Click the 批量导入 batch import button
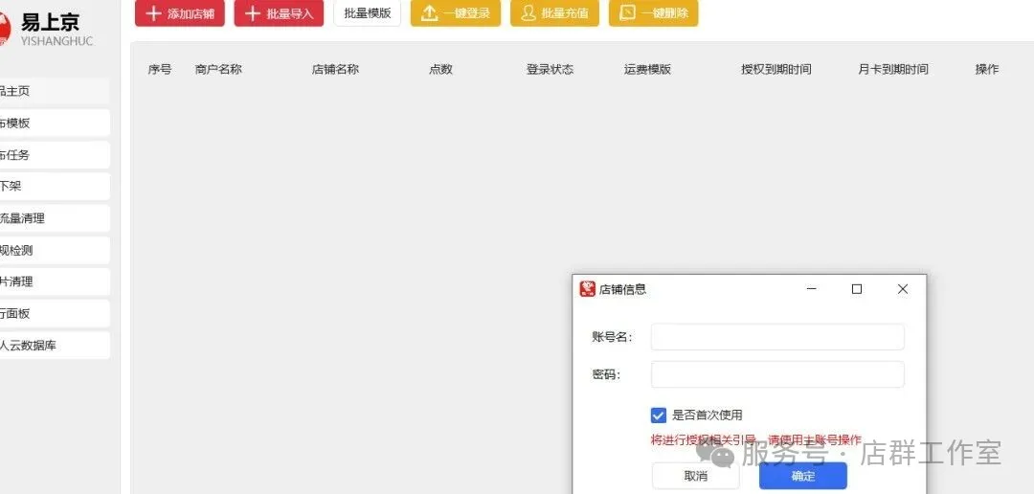 pos(279,13)
